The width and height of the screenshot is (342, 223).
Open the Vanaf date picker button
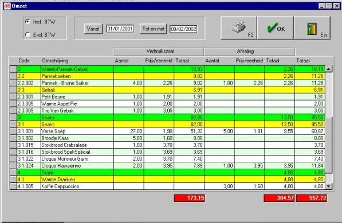(x=93, y=29)
